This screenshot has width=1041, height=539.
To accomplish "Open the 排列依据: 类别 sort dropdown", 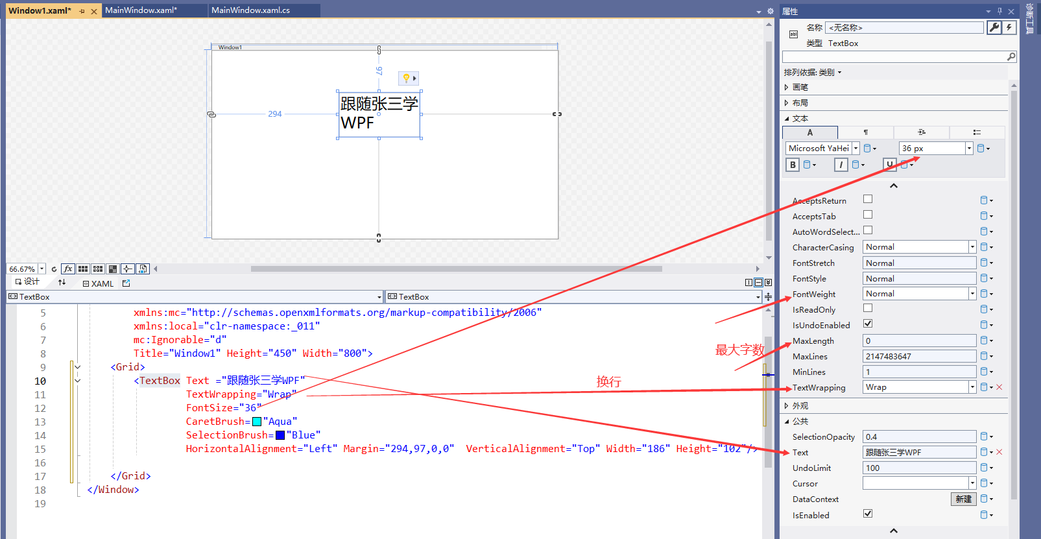I will tap(813, 72).
